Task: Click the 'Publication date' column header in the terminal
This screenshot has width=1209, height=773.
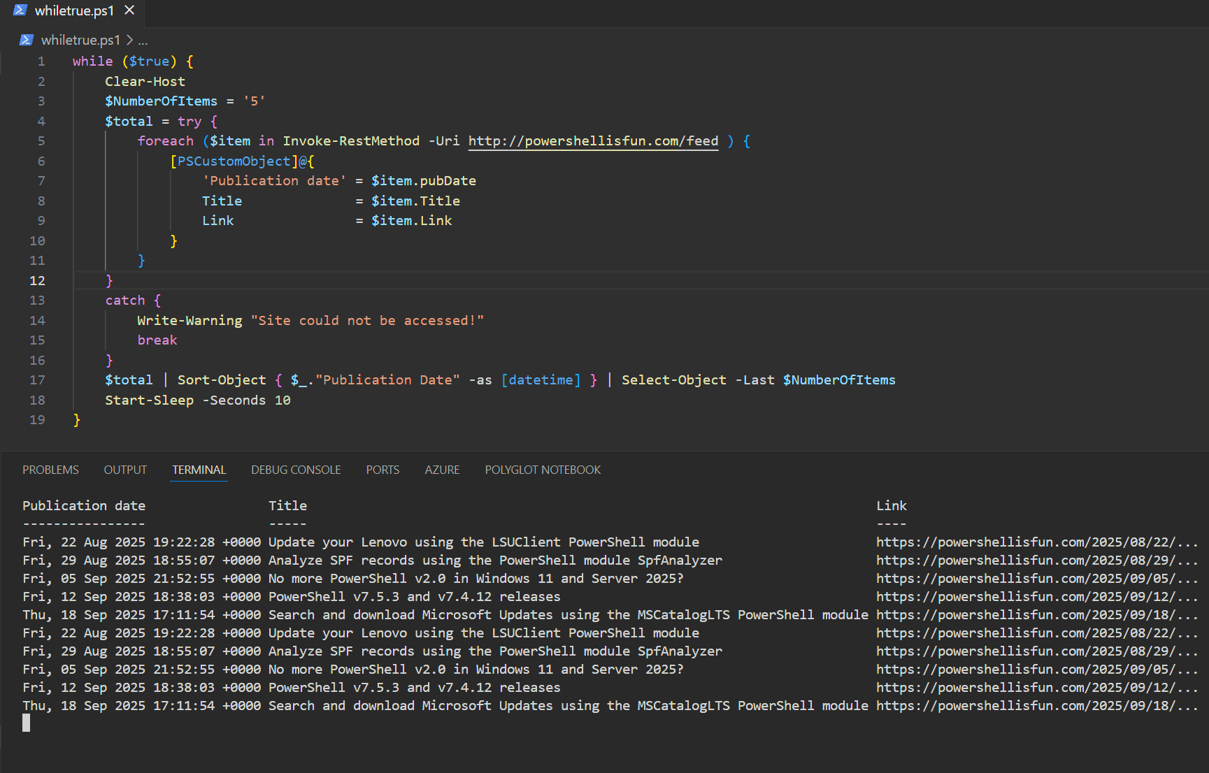Action: coord(84,505)
